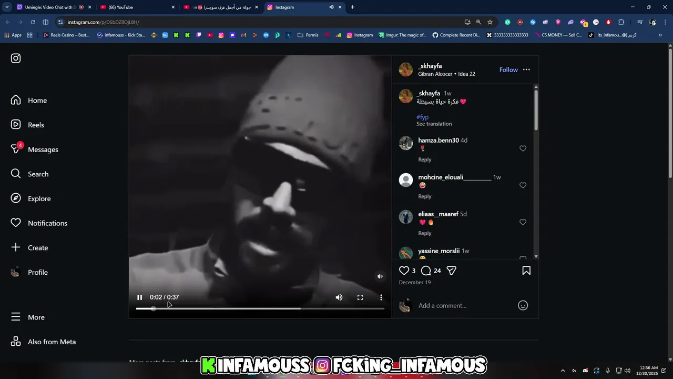
Task: Open Reels in sidebar
Action: [28, 125]
